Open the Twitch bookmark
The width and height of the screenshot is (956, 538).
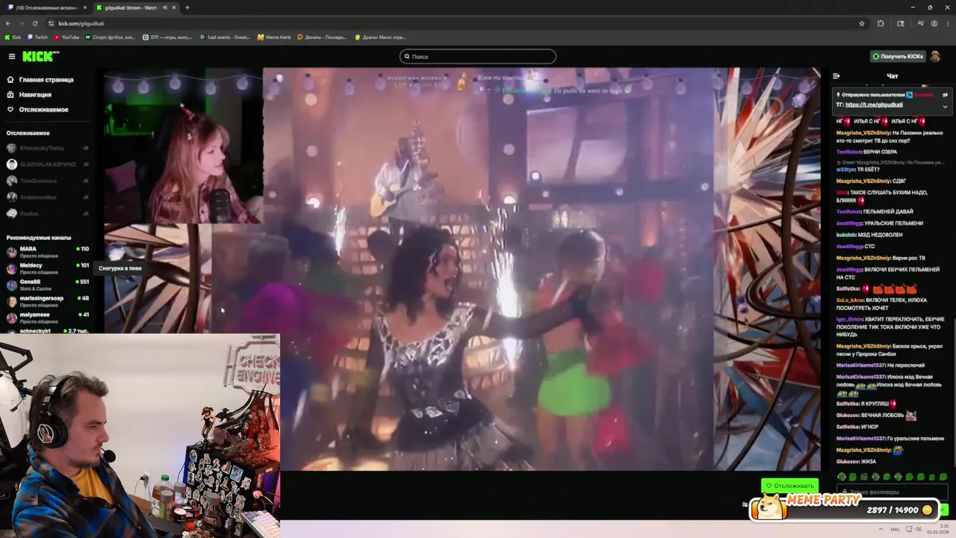point(37,37)
